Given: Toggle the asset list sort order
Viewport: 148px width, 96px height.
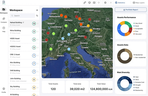Looking at the screenshot, I should point(37,16).
